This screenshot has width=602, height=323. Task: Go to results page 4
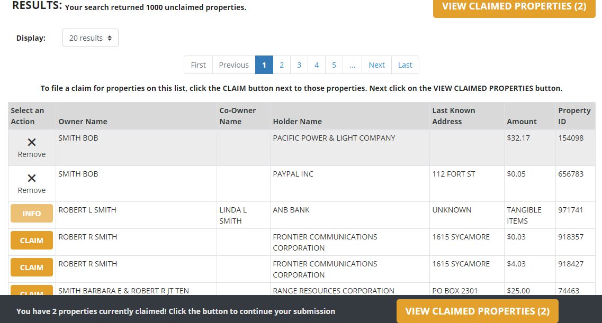click(x=316, y=64)
